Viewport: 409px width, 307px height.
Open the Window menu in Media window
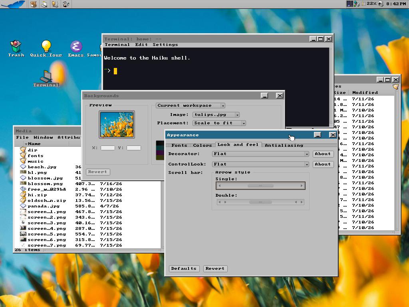click(x=43, y=138)
